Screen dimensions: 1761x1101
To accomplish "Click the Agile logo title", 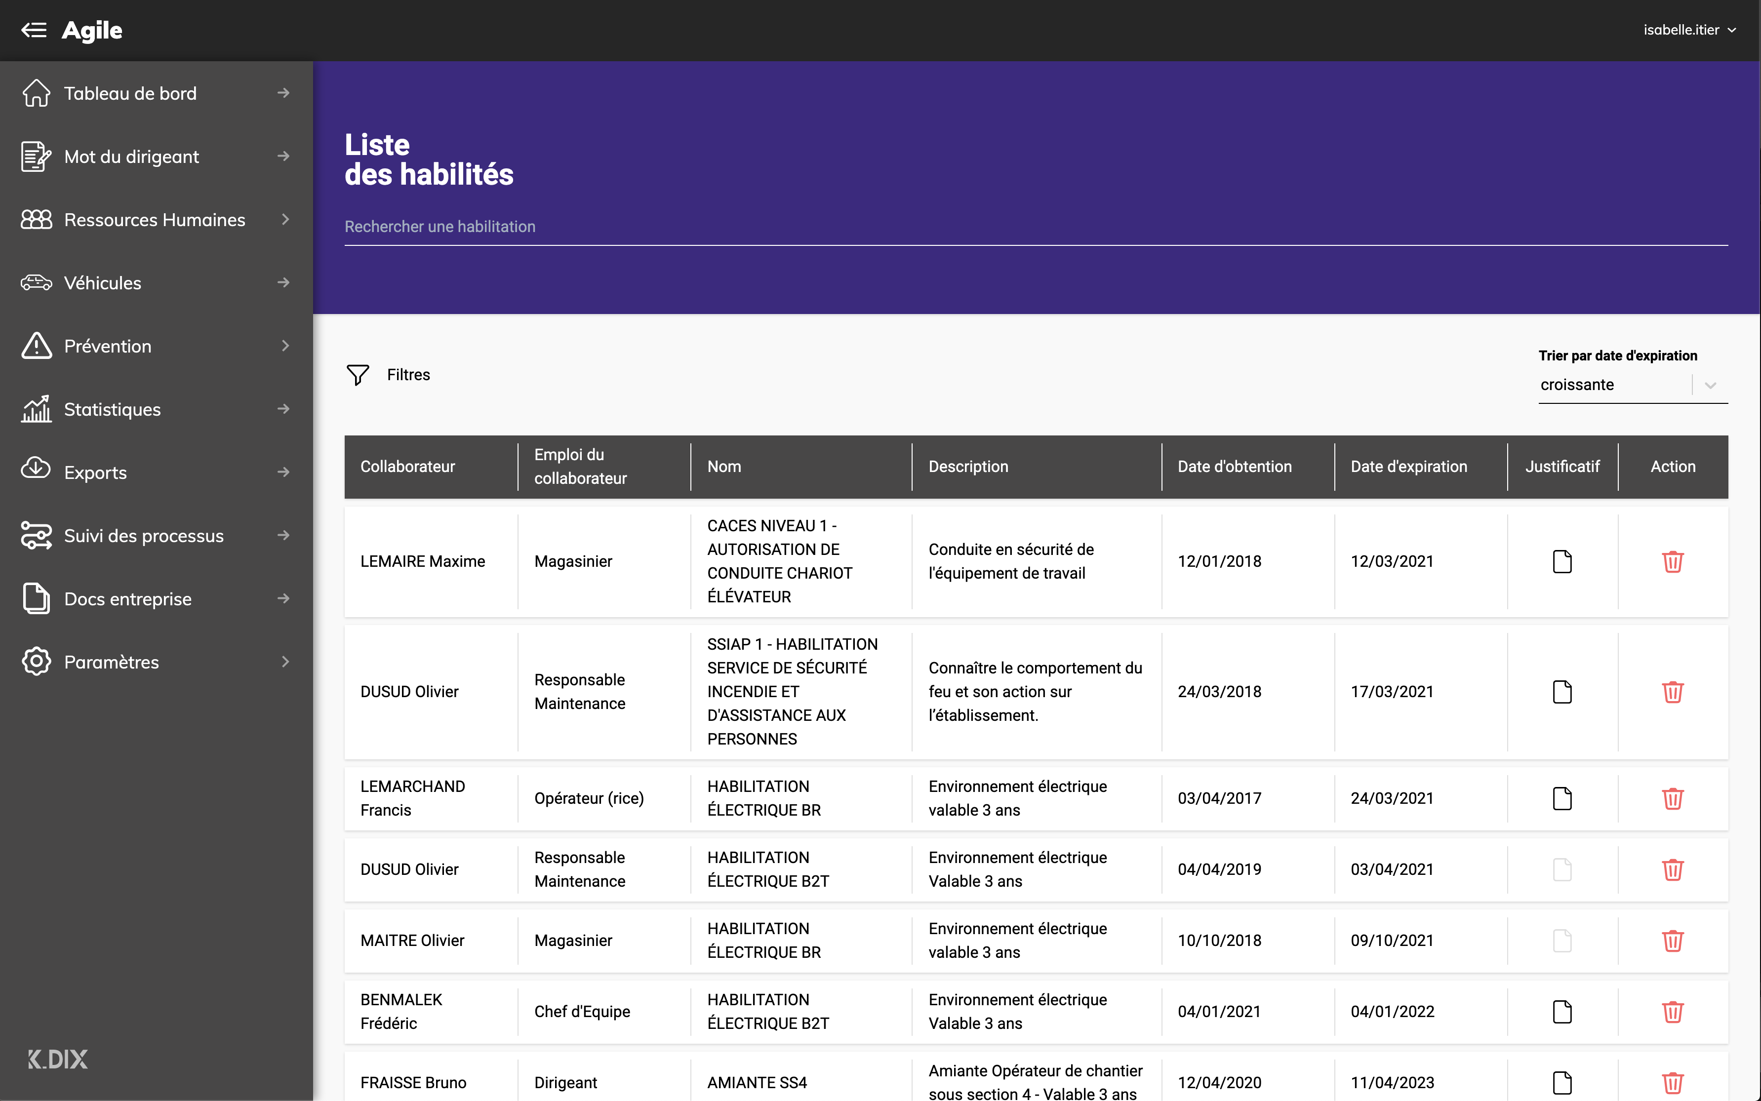I will [92, 30].
